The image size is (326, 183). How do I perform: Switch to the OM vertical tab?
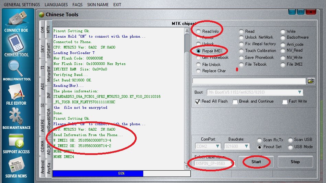[x=42, y=30]
